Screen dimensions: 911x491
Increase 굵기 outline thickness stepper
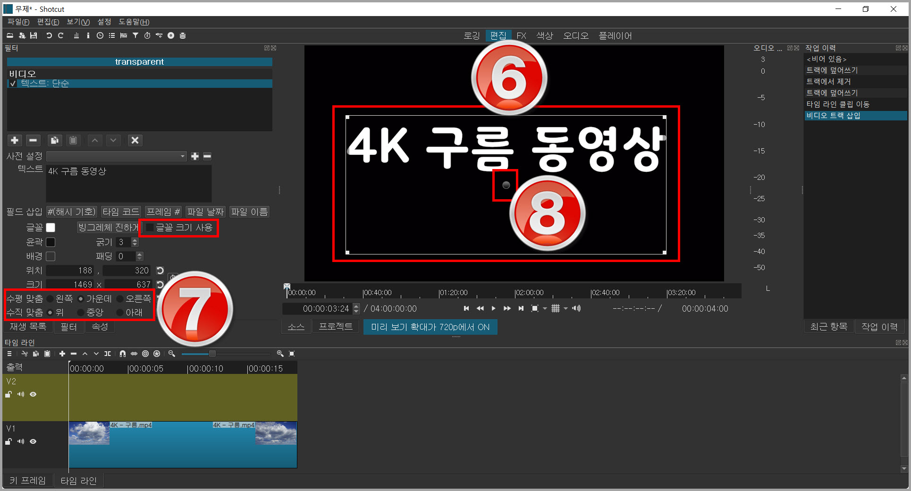135,240
